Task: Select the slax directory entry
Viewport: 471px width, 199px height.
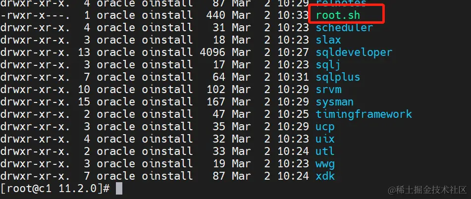Action: pos(328,40)
